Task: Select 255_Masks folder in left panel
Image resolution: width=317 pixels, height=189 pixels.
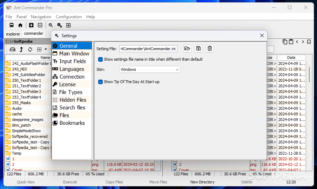Action: point(21,103)
